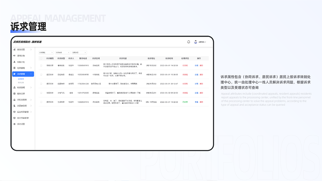
Task: Click the 志愿者管理 sidebar icon
Action: coord(15,106)
